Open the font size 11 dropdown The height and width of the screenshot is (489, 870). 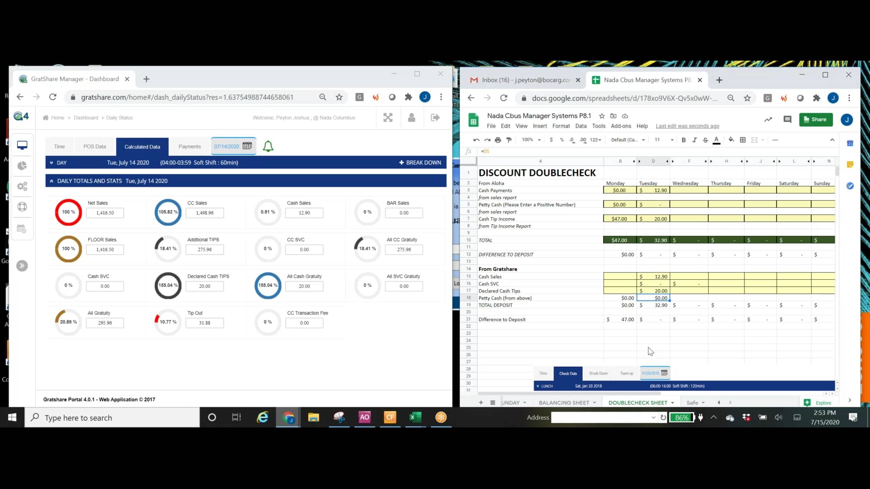point(664,140)
